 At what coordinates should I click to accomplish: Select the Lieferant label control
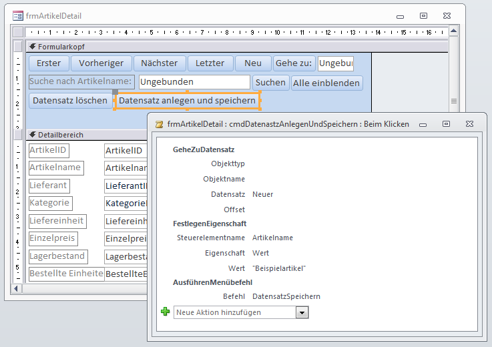(49, 186)
